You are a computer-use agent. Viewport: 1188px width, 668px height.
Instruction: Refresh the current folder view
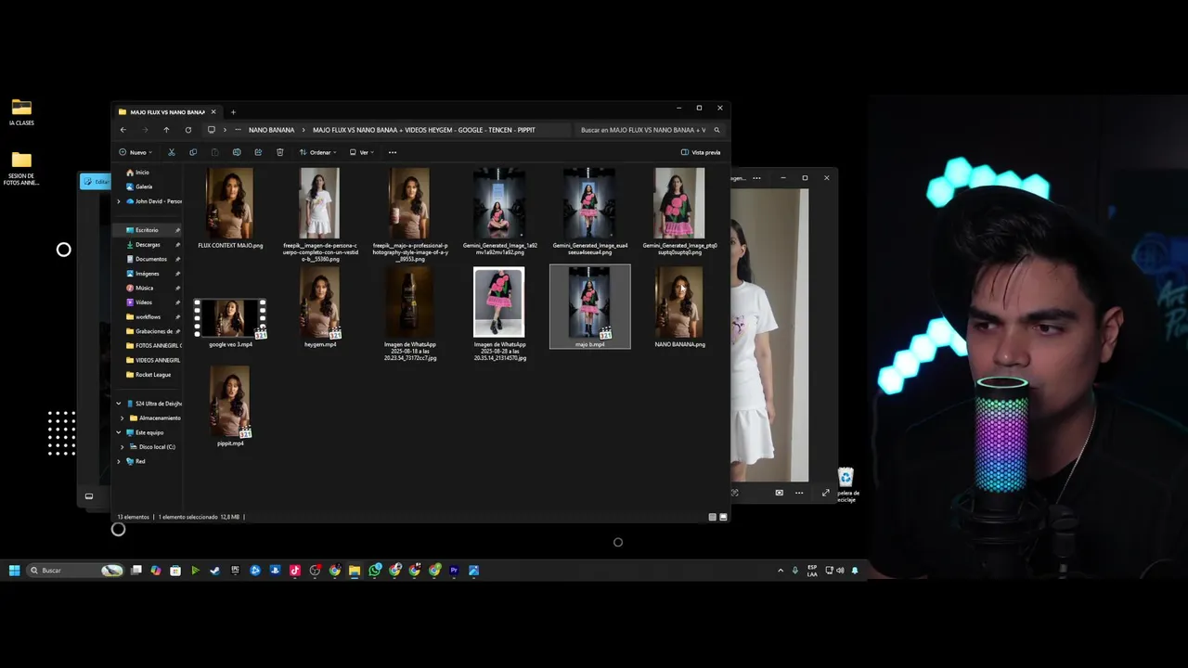click(x=188, y=130)
